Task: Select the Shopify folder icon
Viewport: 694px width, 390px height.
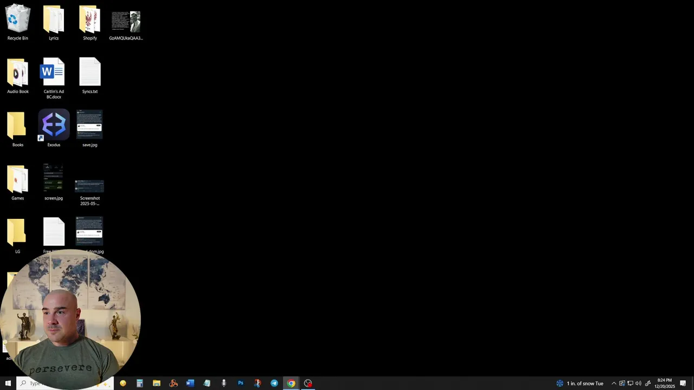Action: coord(90,22)
